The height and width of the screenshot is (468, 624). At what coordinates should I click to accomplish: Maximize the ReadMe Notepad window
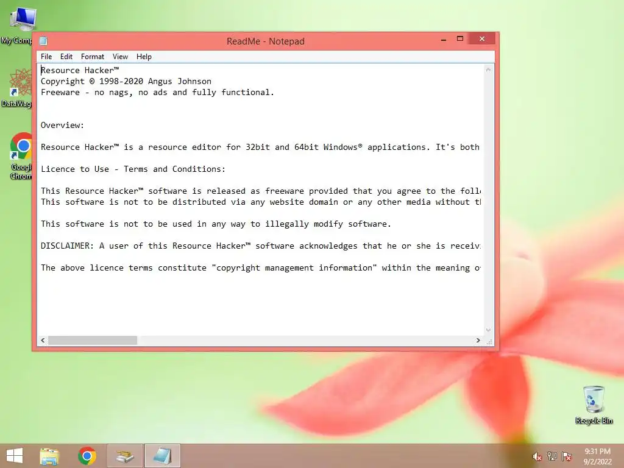[459, 39]
